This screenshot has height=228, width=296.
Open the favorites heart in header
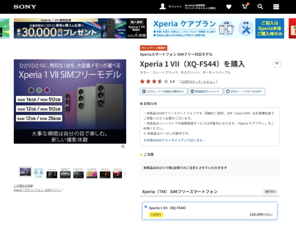[x=229, y=7]
